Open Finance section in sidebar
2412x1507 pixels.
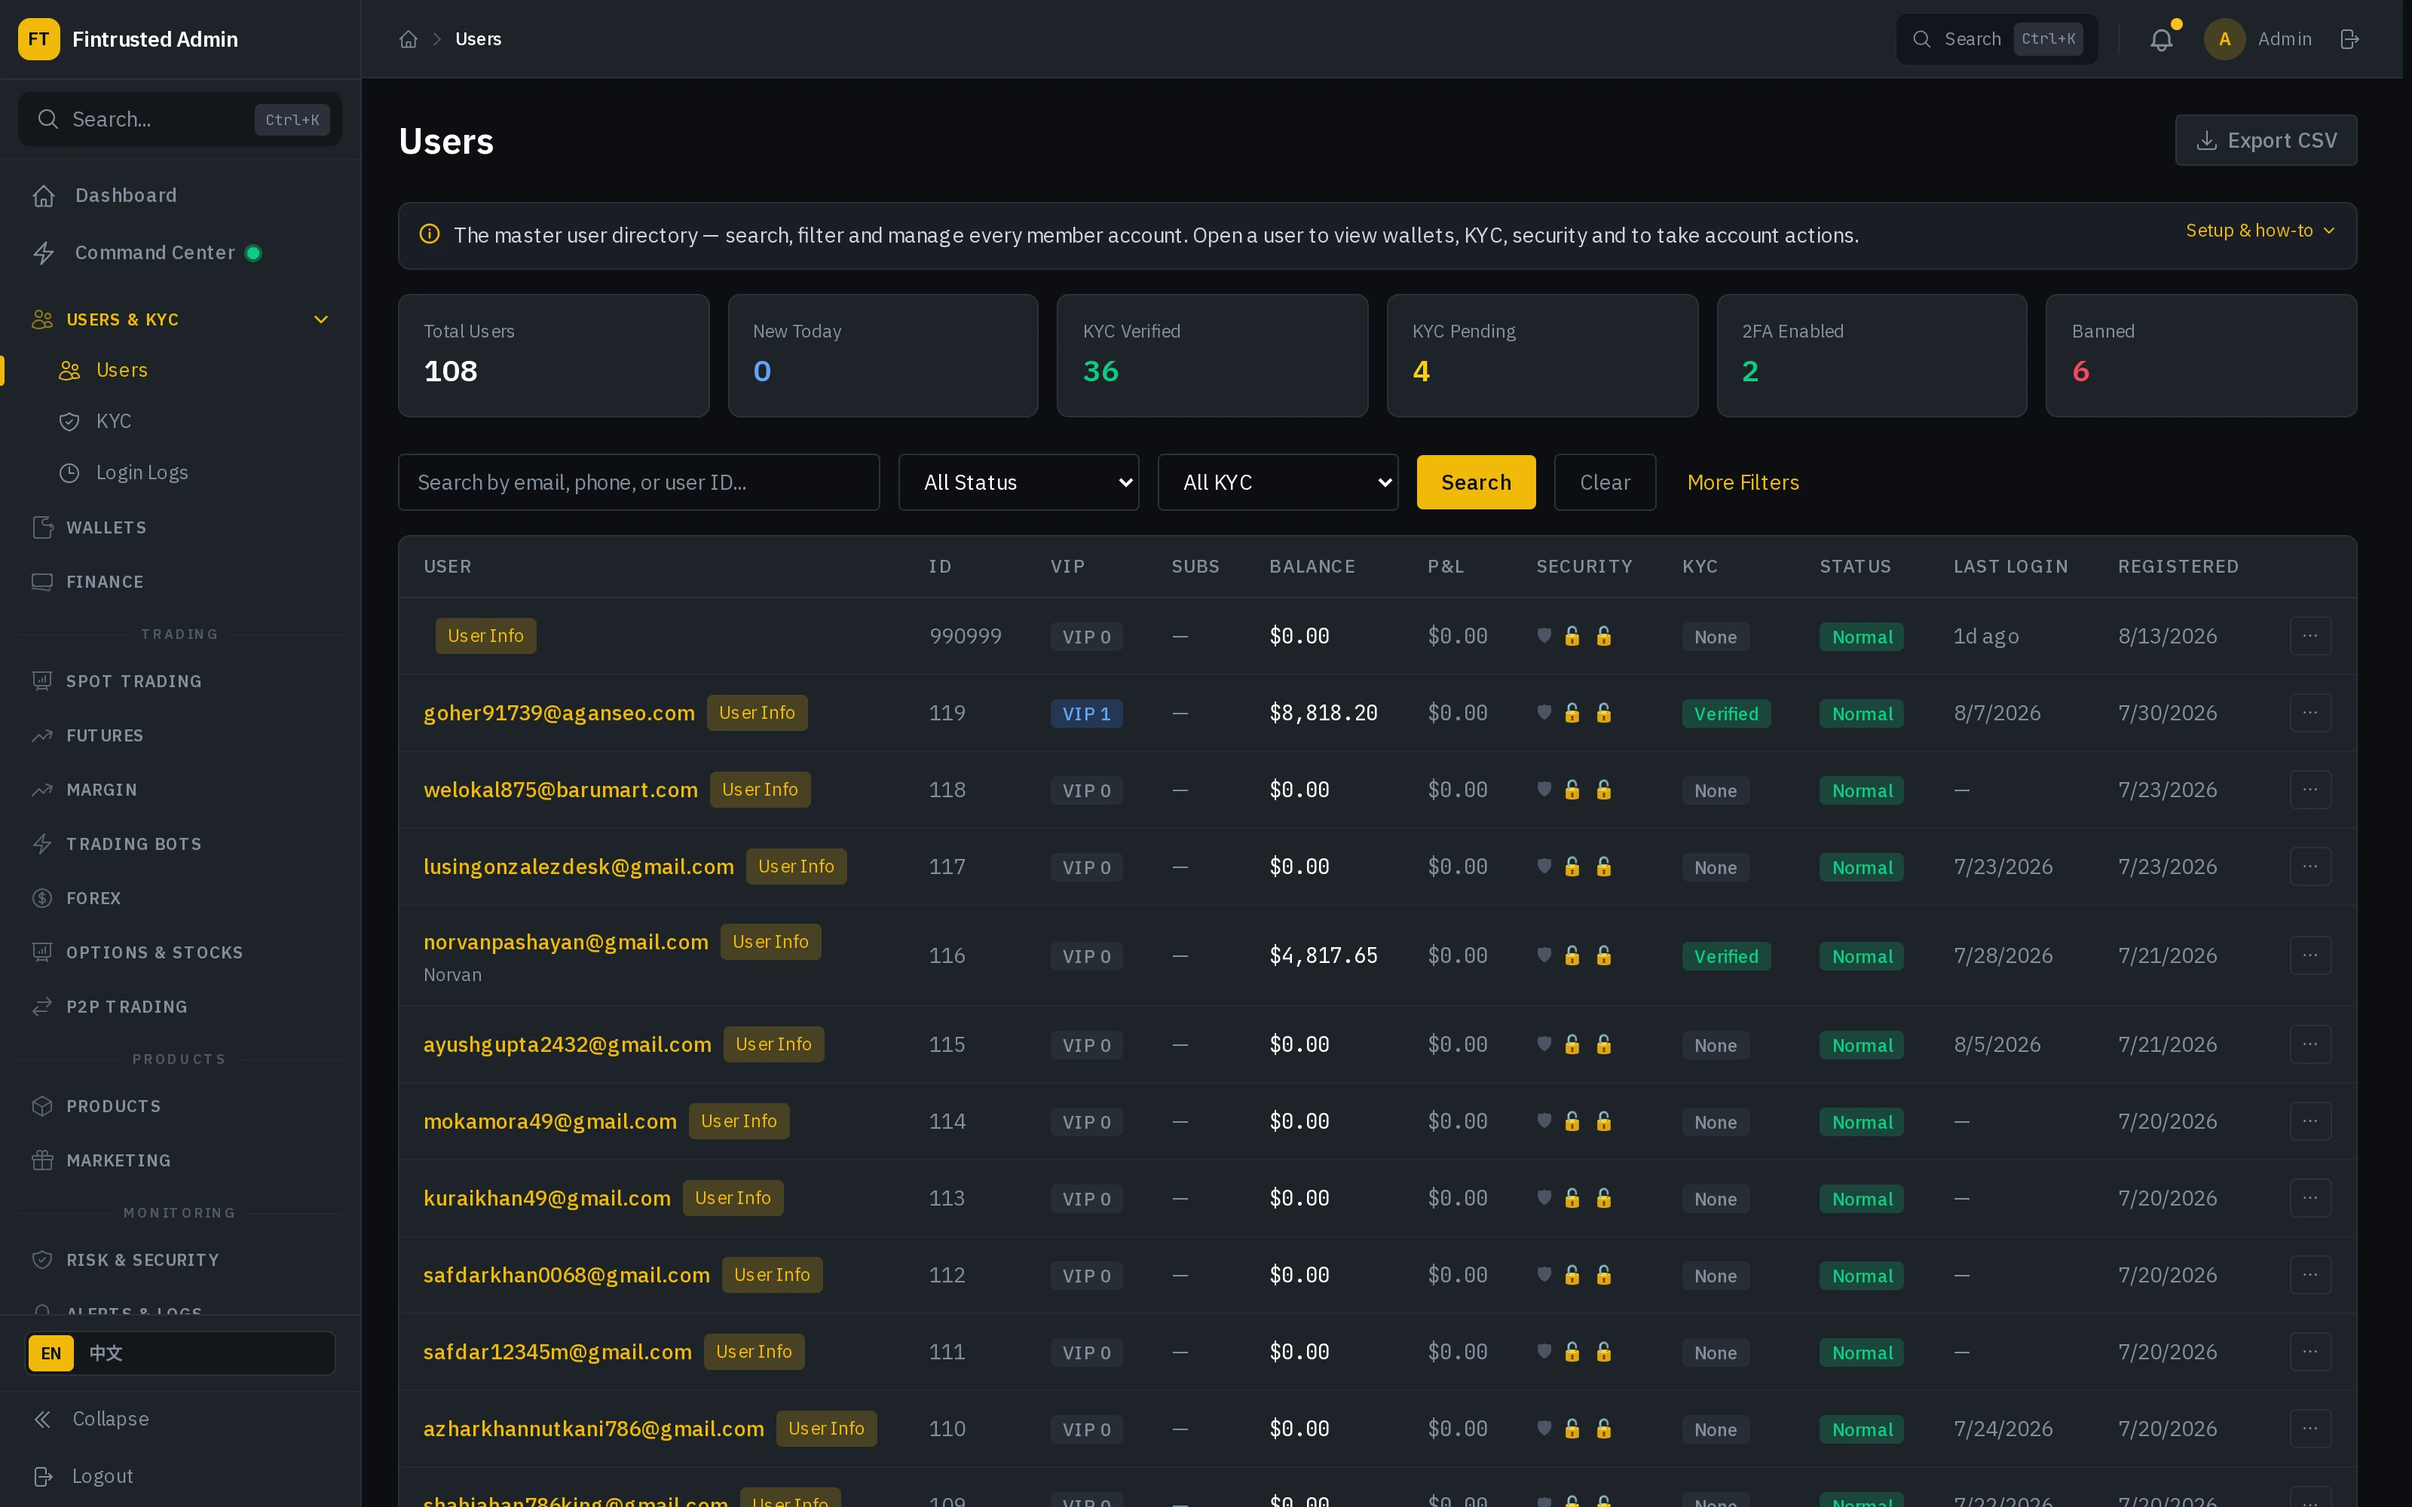pyautogui.click(x=180, y=581)
